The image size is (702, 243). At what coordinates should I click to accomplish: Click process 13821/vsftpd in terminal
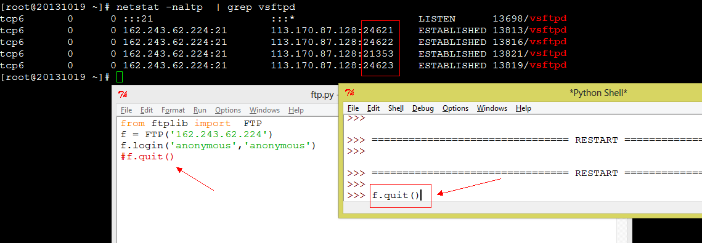pos(529,54)
